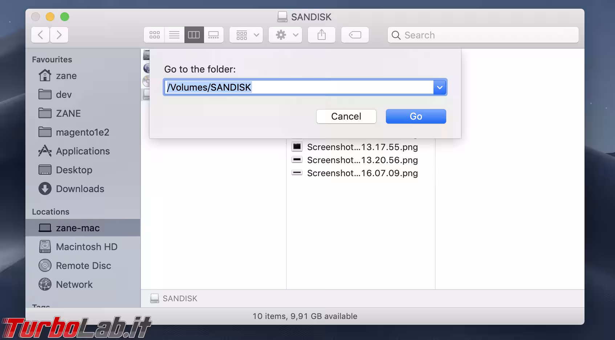Image resolution: width=615 pixels, height=340 pixels.
Task: Click the SANDISK drive icon in title bar
Action: point(282,17)
